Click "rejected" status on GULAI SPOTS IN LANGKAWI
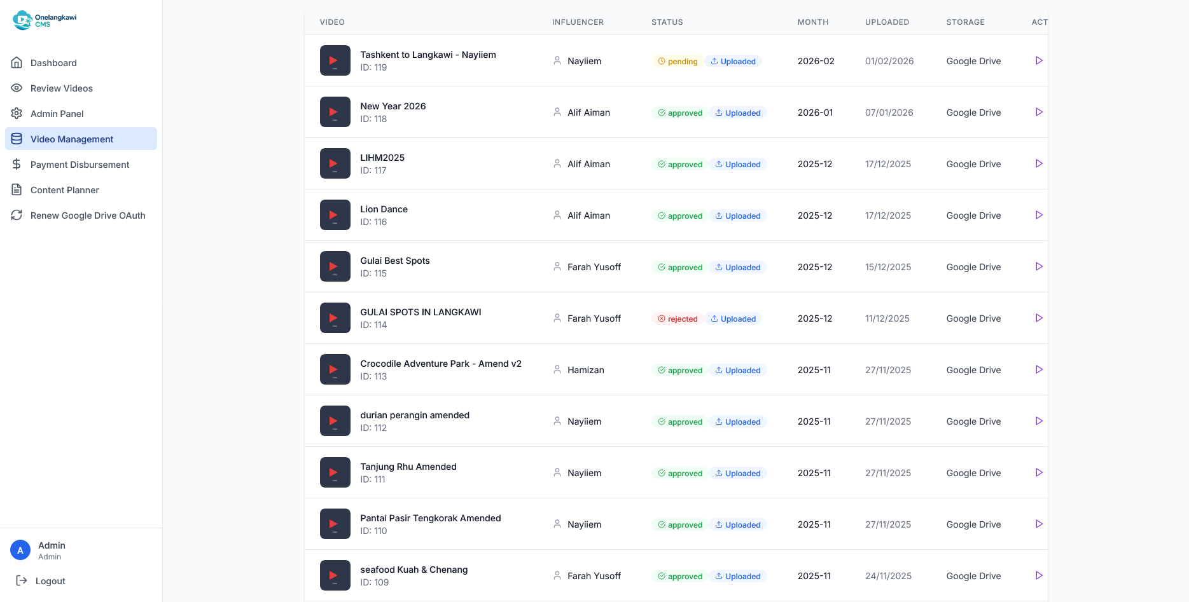 677,318
